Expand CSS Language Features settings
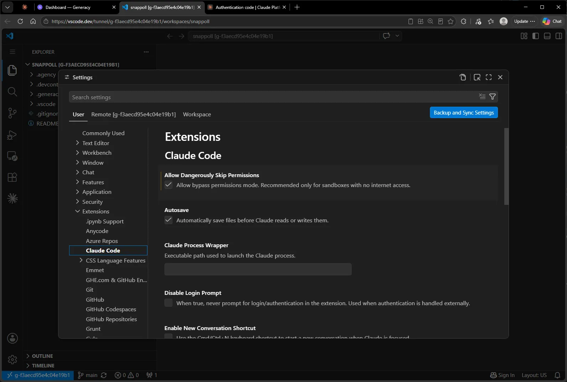 click(81, 260)
